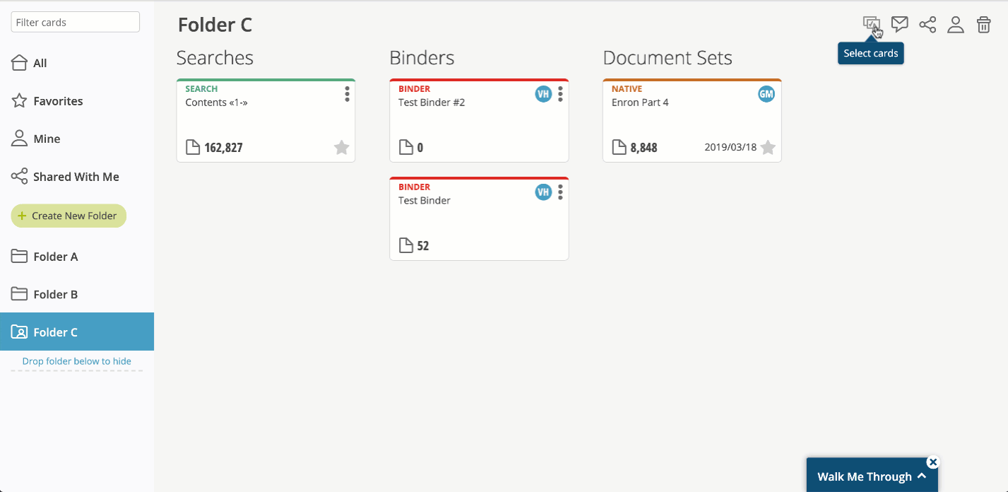Click the VH avatar on Test Binder #2
Image resolution: width=1008 pixels, height=492 pixels.
(543, 94)
